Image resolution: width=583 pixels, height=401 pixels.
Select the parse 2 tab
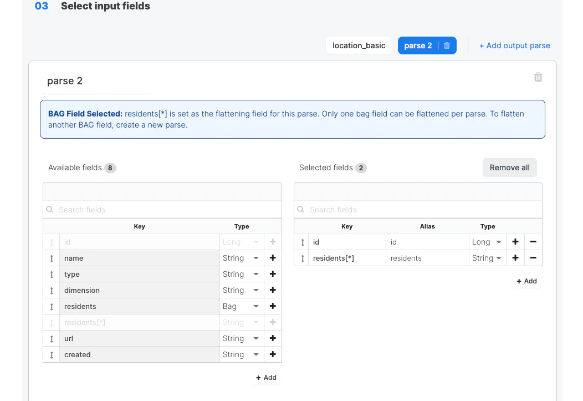(x=418, y=45)
